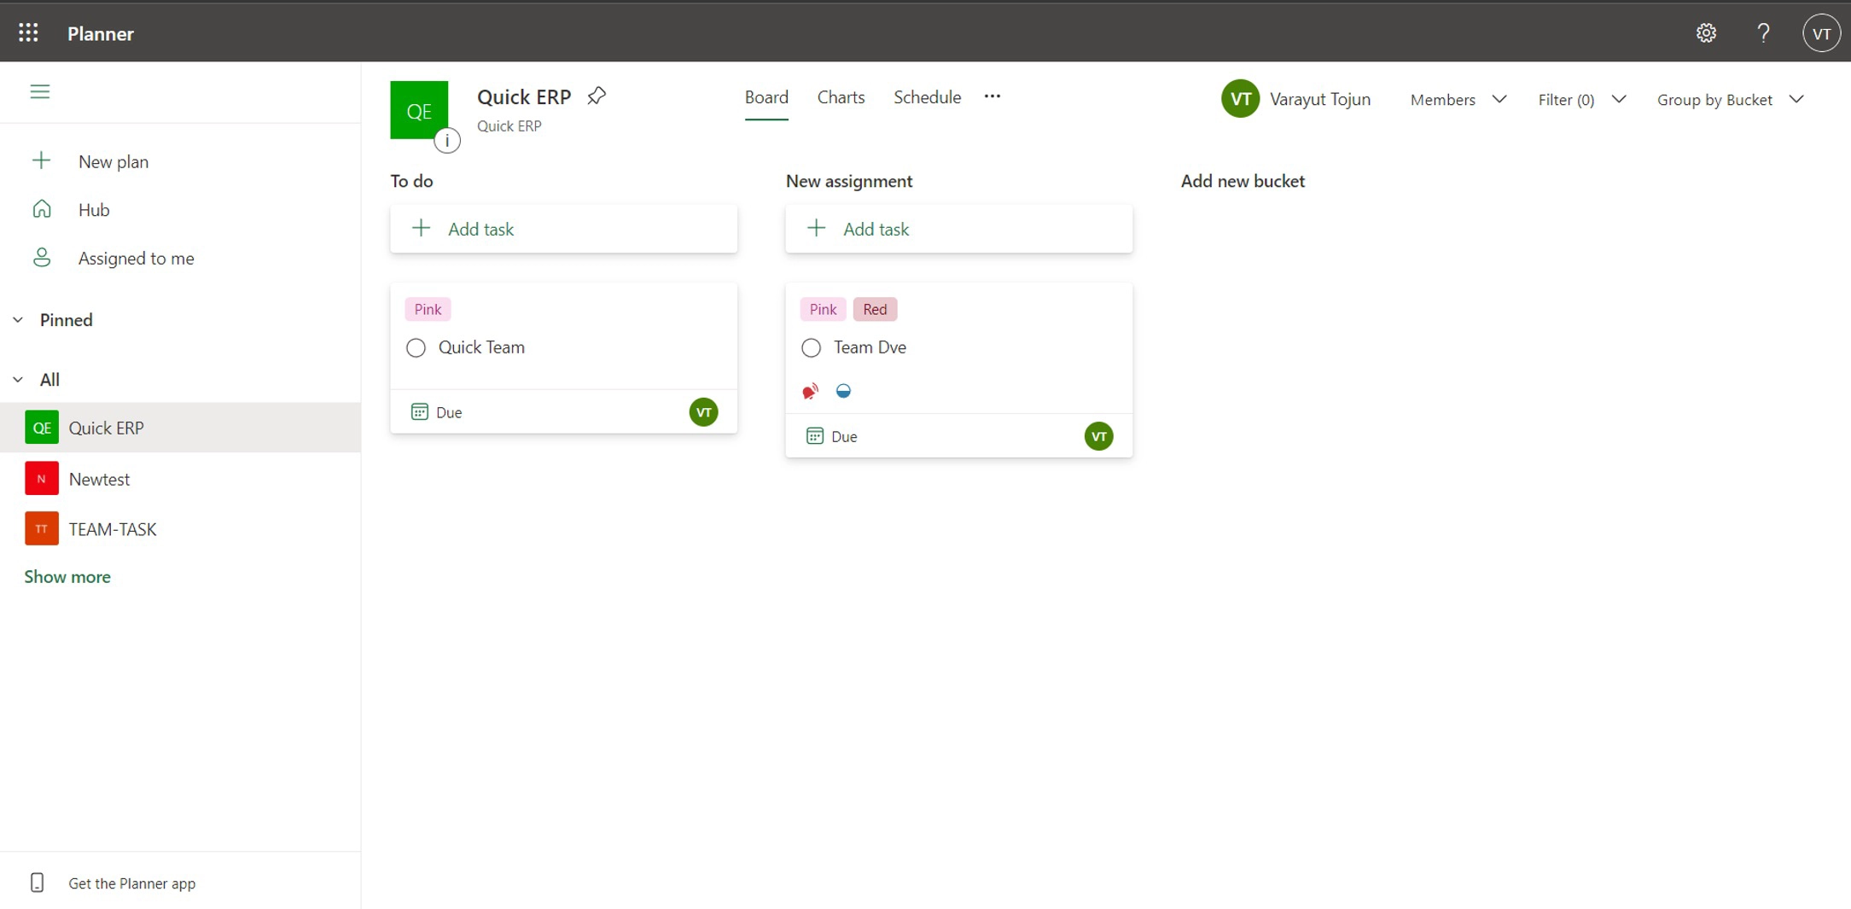Click the red N Newtest plan icon

42,479
